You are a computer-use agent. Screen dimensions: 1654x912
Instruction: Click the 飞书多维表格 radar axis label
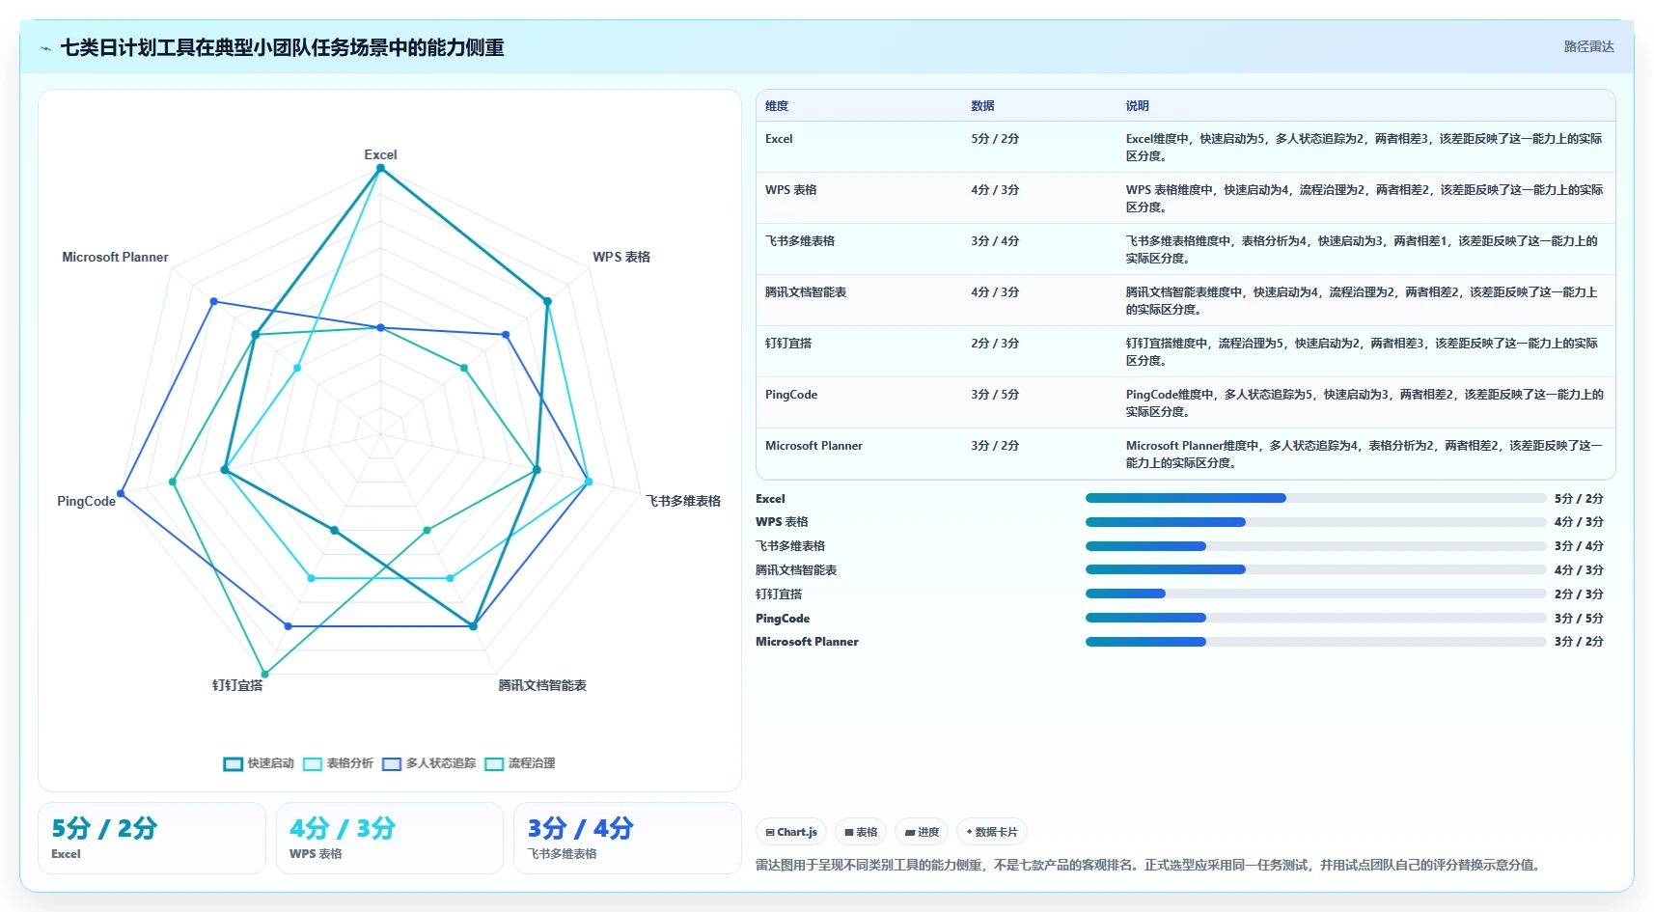point(683,501)
